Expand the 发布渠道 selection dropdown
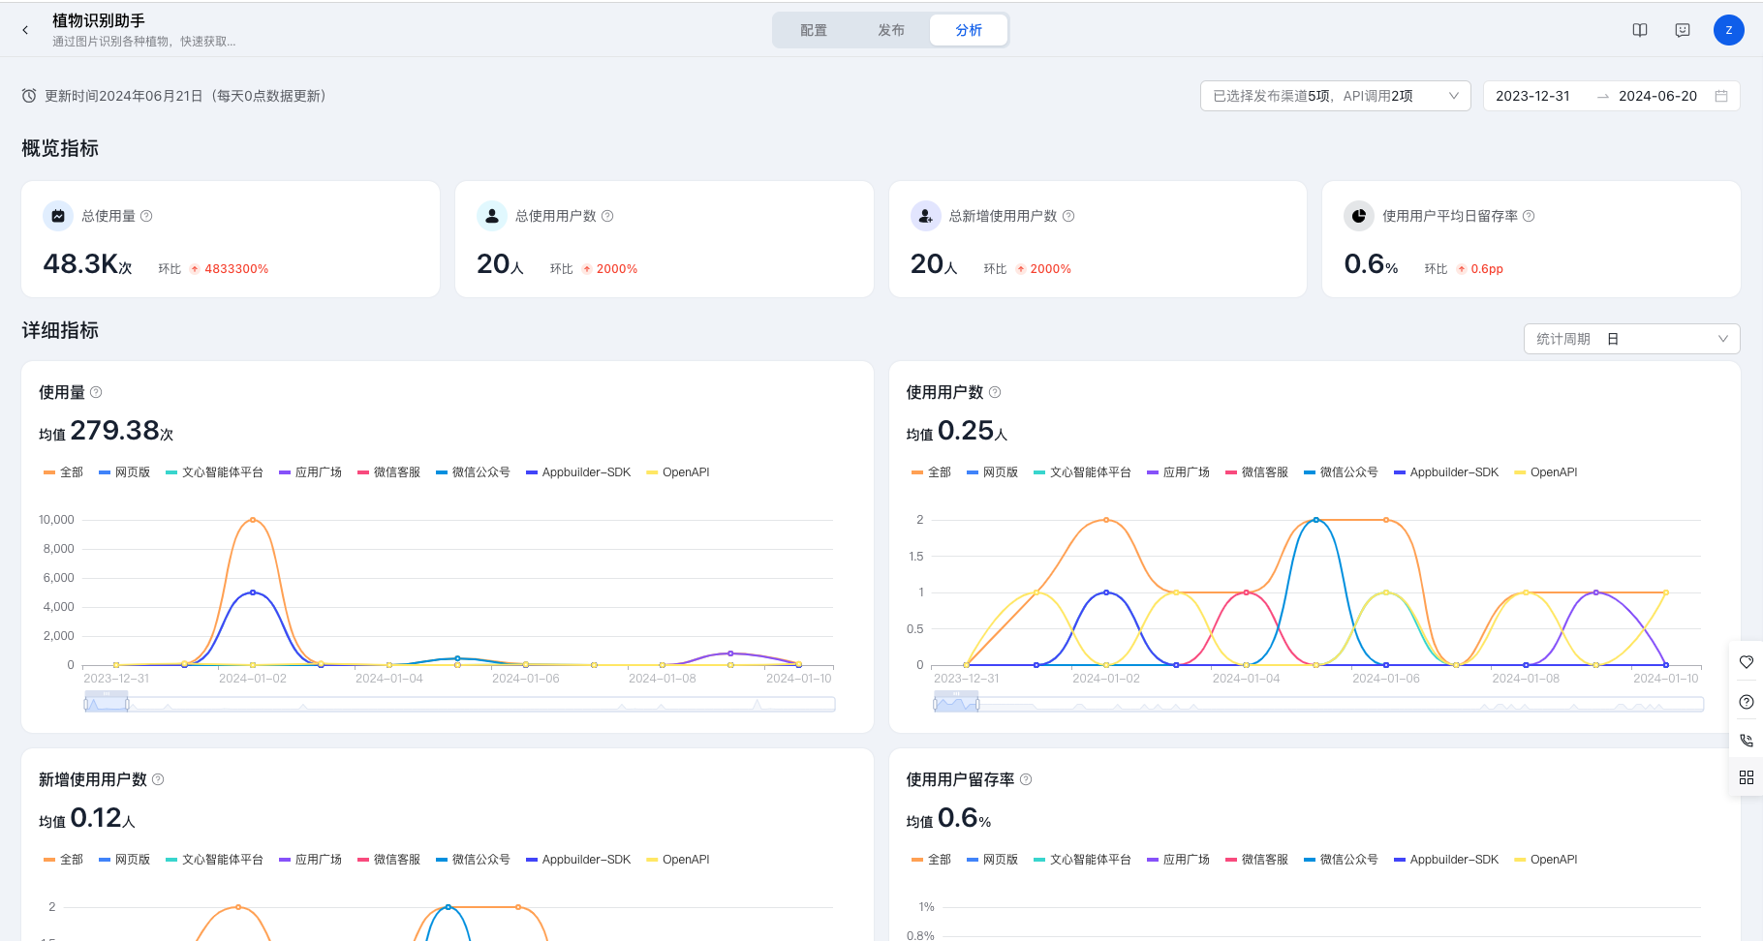Image resolution: width=1763 pixels, height=941 pixels. click(x=1336, y=96)
